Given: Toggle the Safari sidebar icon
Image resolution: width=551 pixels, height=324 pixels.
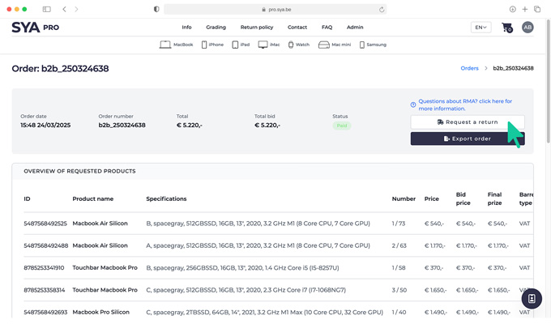Looking at the screenshot, I should click(x=47, y=10).
